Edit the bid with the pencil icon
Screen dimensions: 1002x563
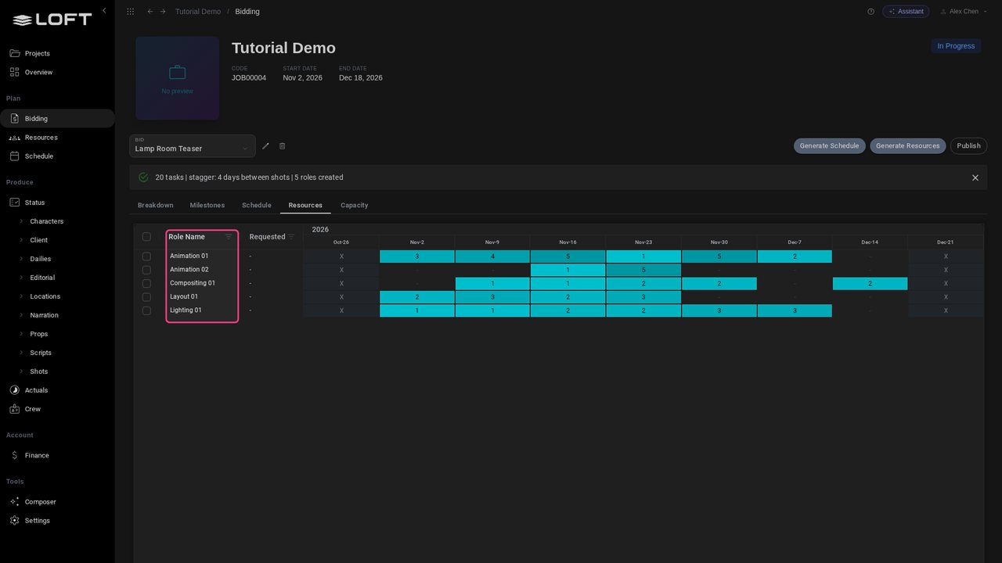coord(265,146)
